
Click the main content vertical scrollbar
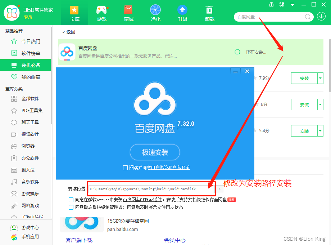330,66
